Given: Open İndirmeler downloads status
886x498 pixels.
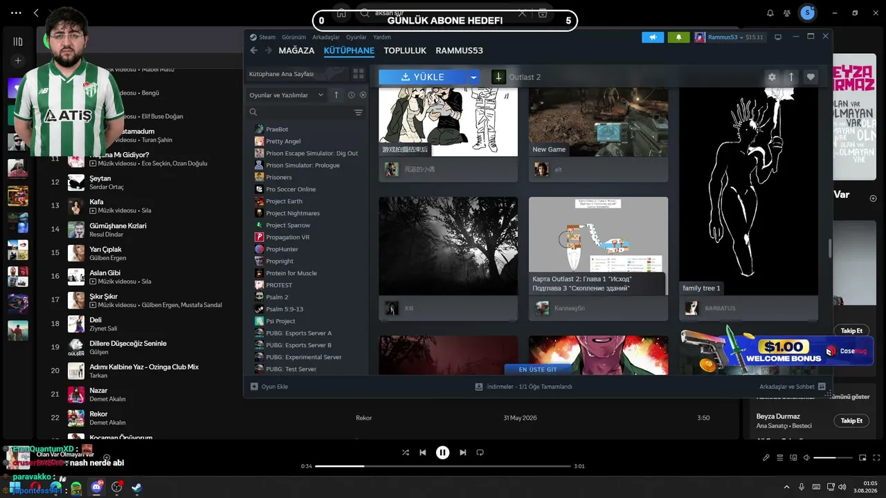Looking at the screenshot, I should 523,387.
